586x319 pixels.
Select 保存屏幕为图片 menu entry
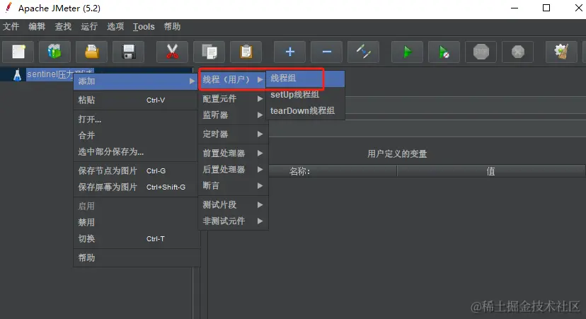tap(136, 187)
